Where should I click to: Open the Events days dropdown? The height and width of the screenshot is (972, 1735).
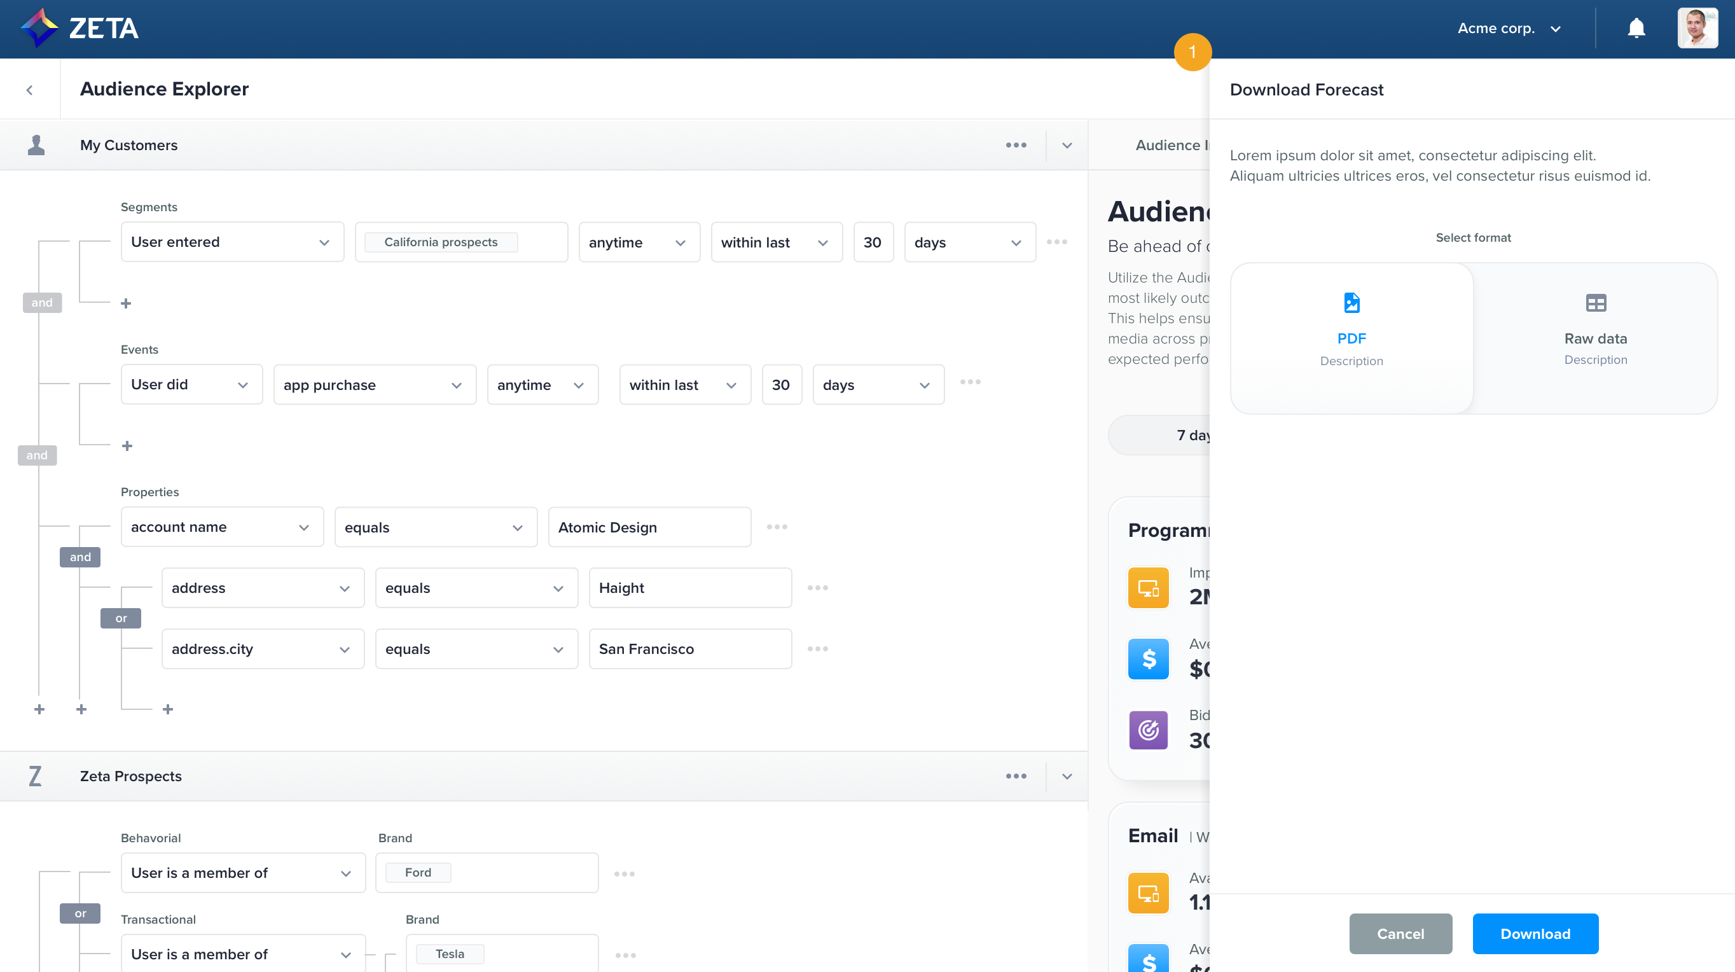point(878,384)
